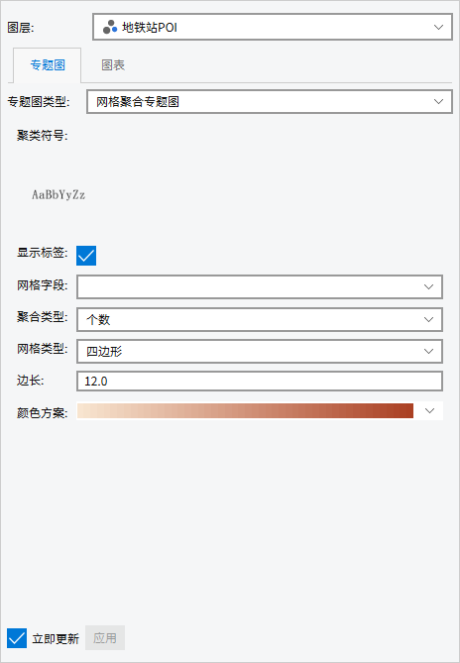The height and width of the screenshot is (663, 460).
Task: Select the 个数 aggregation type box
Action: 260,319
